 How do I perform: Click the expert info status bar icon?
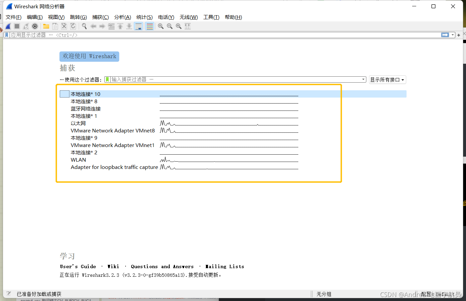pos(9,294)
